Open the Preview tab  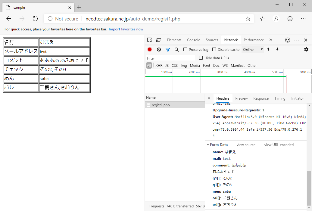coord(241,98)
